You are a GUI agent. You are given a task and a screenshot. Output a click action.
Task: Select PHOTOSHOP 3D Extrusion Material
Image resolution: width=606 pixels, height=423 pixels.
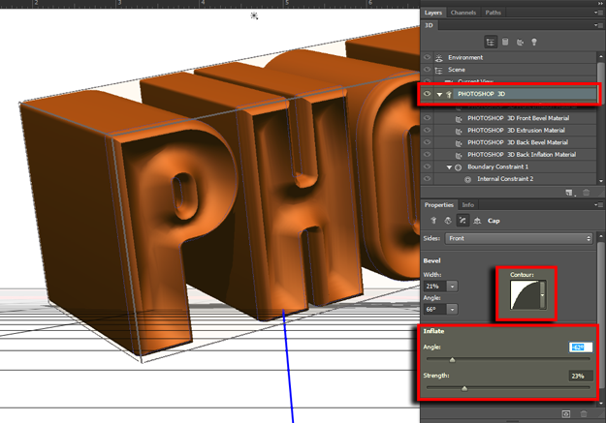click(518, 130)
